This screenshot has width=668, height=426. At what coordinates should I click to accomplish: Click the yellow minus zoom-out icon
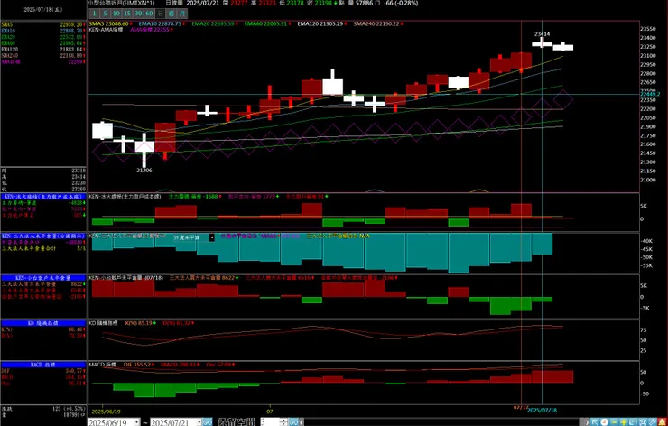click(x=614, y=422)
